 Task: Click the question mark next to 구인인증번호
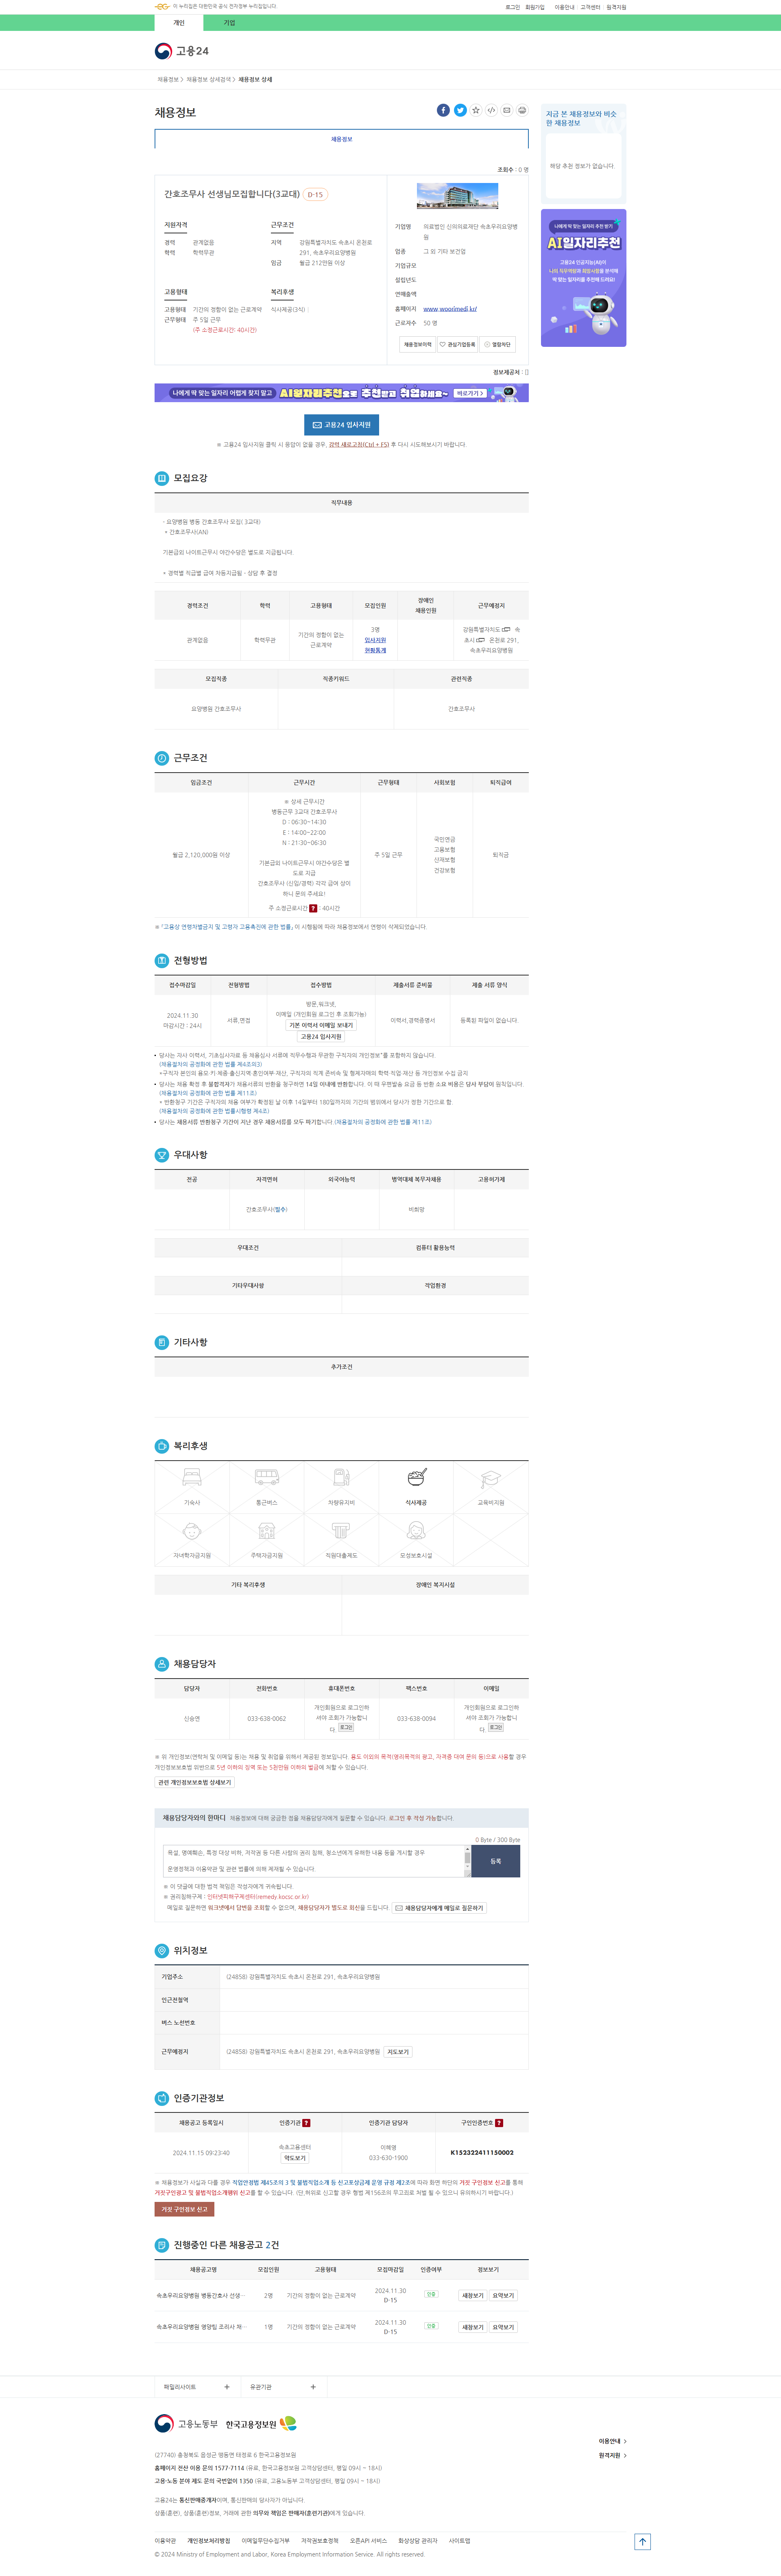click(x=499, y=2123)
